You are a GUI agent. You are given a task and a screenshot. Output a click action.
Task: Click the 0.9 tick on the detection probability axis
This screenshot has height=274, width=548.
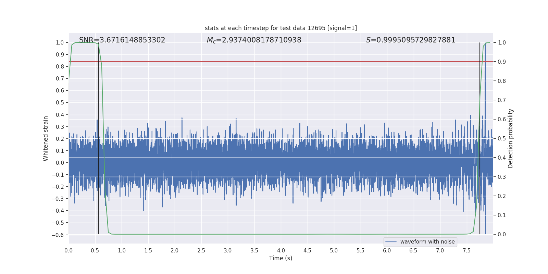click(x=502, y=62)
